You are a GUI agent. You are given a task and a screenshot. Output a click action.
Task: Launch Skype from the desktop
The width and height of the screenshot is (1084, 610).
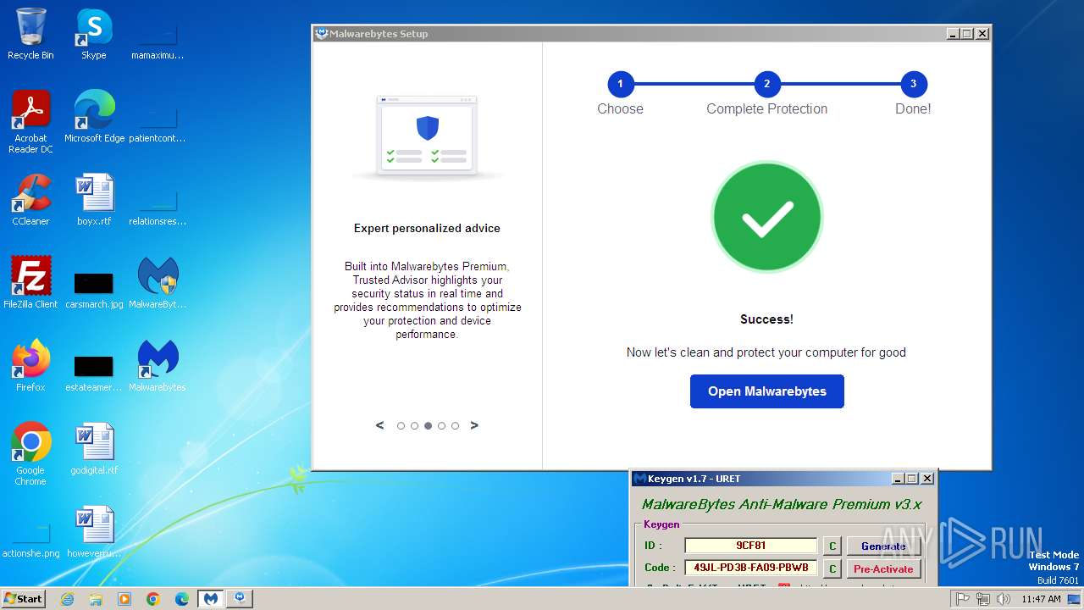pos(94,34)
